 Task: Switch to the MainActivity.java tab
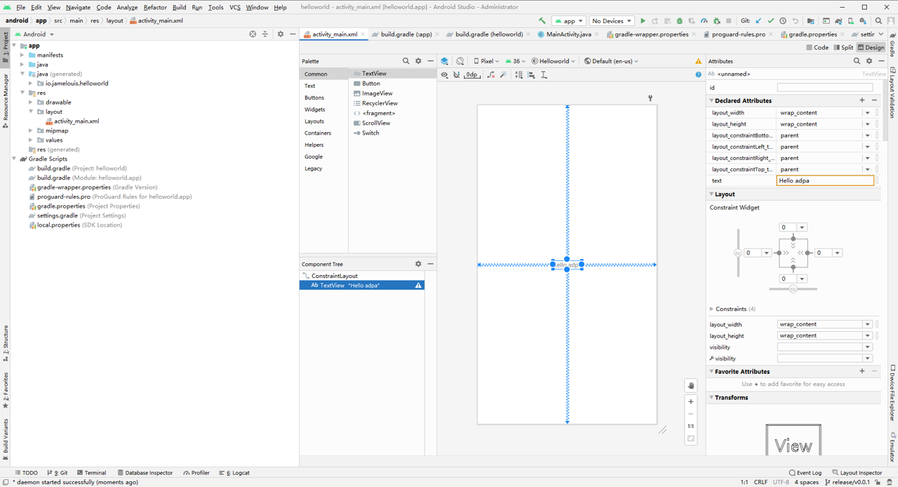[x=568, y=34]
